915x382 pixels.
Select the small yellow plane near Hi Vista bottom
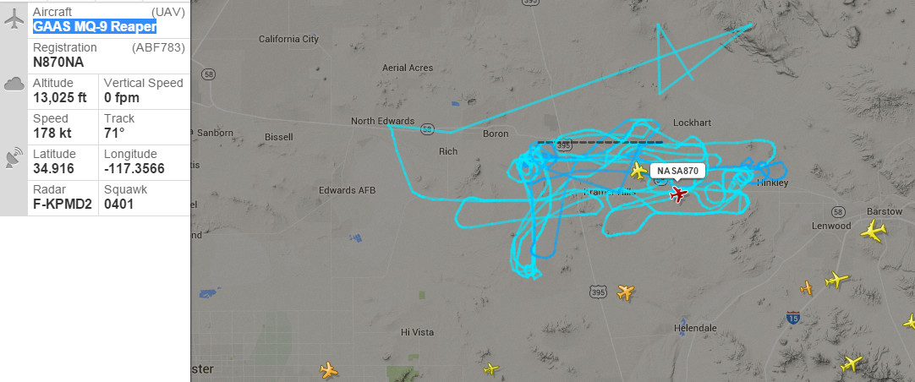[491, 368]
